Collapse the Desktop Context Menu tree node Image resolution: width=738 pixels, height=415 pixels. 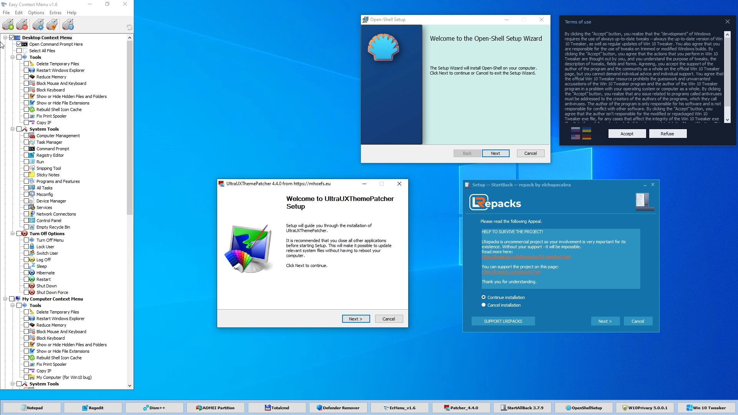pos(5,38)
